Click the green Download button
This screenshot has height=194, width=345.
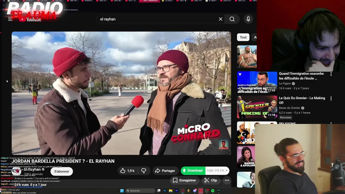(193, 171)
